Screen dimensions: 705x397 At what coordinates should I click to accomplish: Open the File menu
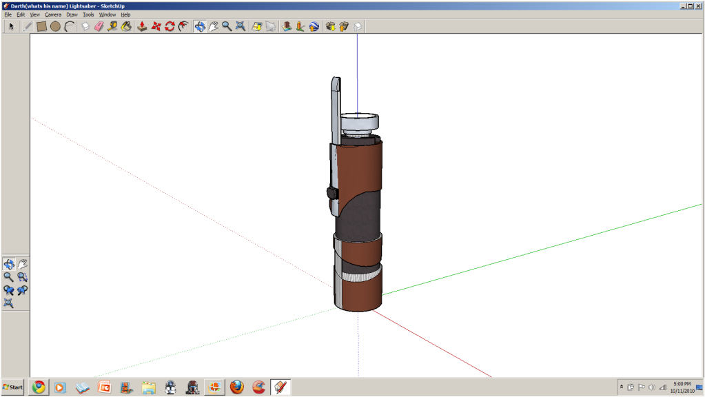tap(8, 14)
